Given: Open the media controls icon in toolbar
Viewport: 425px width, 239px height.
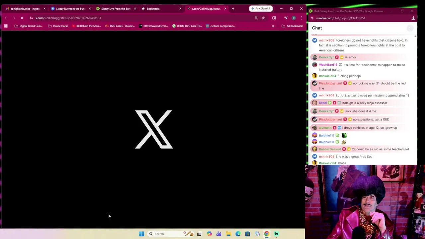Looking at the screenshot, I should click(286, 18).
